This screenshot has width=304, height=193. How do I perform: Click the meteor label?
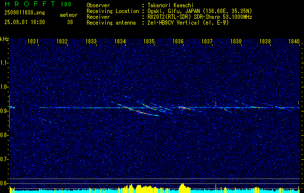point(69,15)
